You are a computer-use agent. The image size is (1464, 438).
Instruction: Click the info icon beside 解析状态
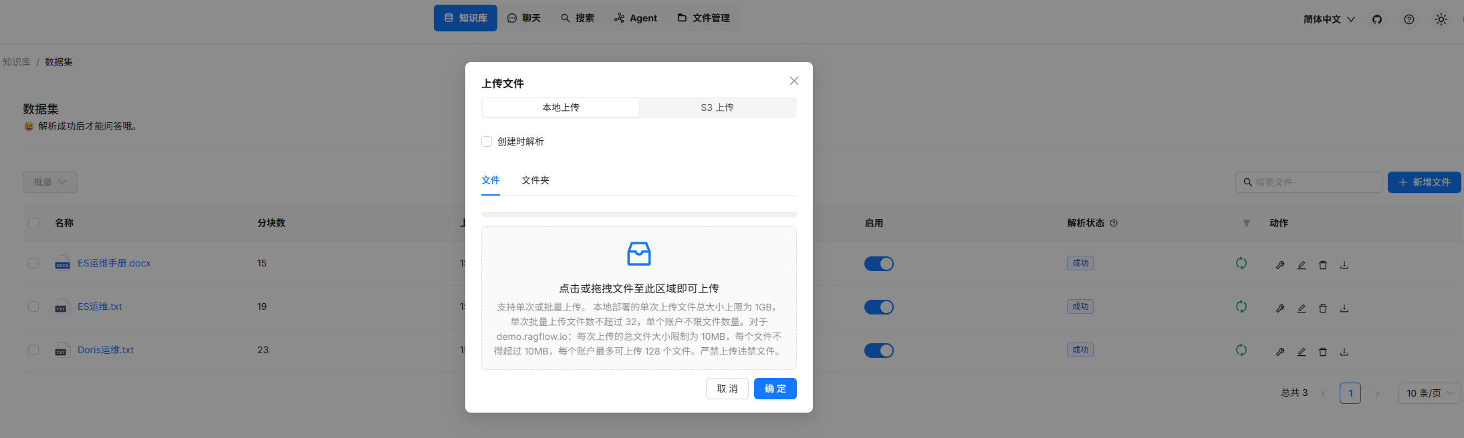(1114, 223)
